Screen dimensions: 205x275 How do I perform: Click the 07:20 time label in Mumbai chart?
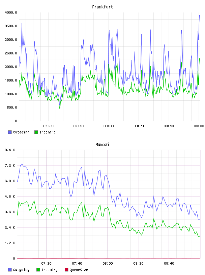point(46,264)
